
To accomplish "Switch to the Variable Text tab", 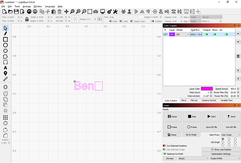I will tap(226, 100).
